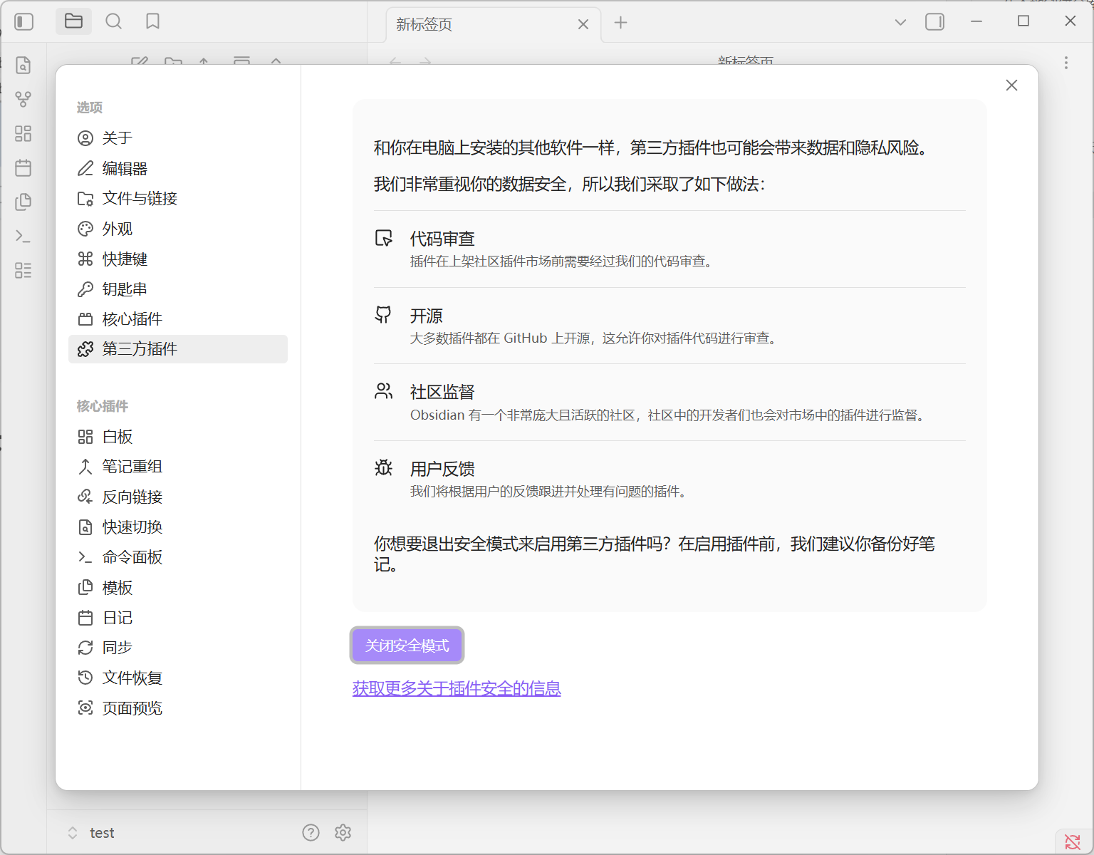Click the quick switcher ribbon icon
The width and height of the screenshot is (1094, 855).
pos(24,65)
